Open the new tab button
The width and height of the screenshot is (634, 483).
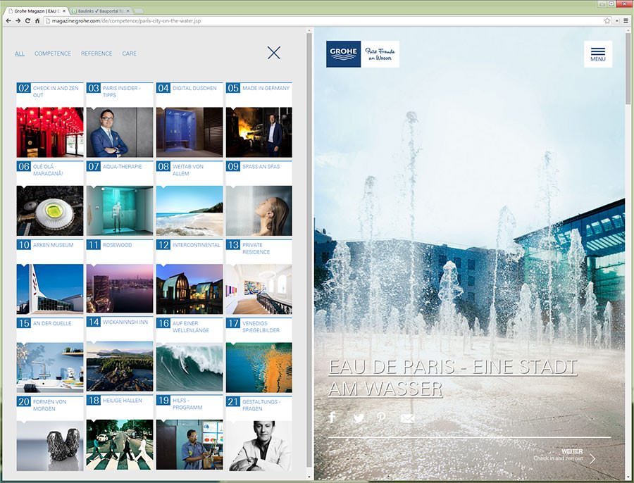138,11
